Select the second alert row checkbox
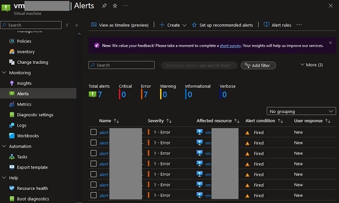Viewport: 339px width, 203px height. 94,143
